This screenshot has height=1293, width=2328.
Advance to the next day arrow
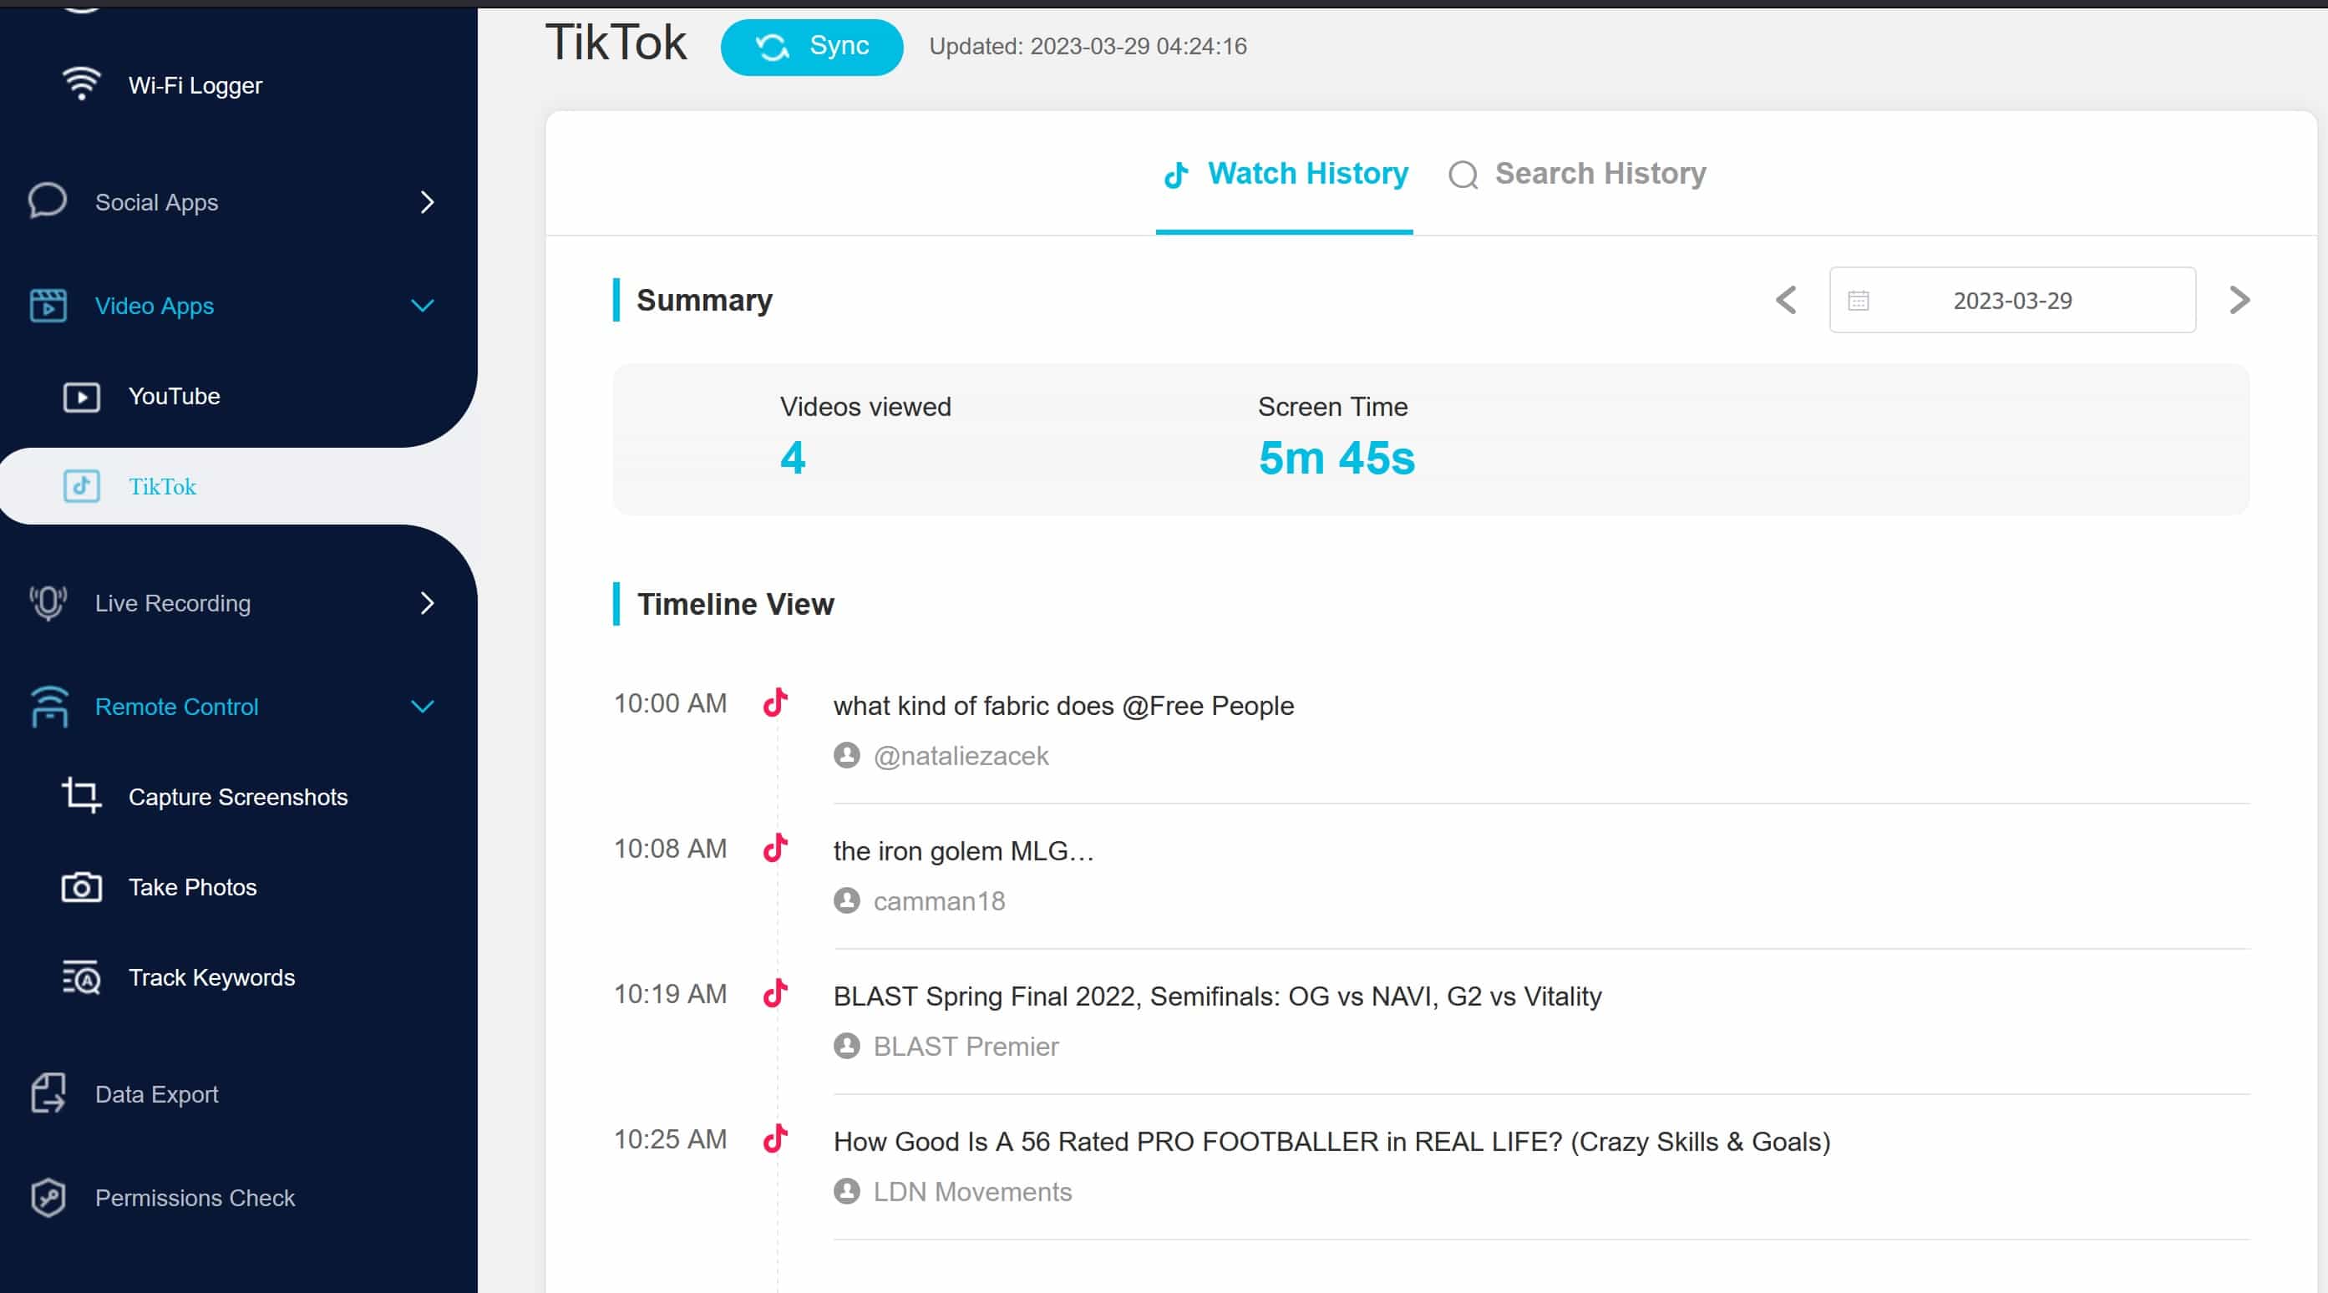coord(2239,300)
